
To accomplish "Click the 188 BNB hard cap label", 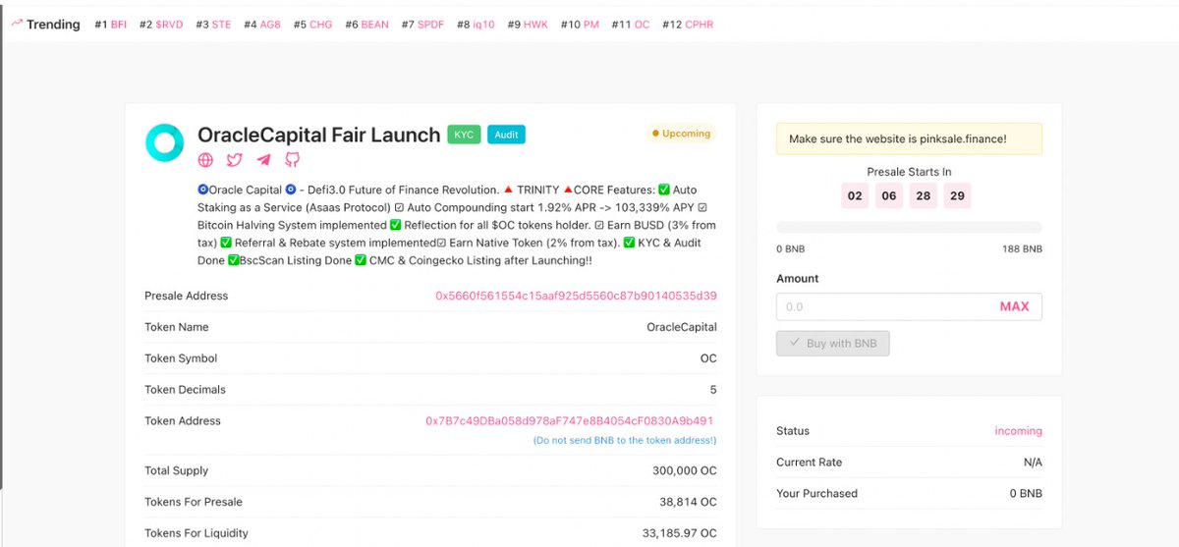I will tap(1023, 249).
